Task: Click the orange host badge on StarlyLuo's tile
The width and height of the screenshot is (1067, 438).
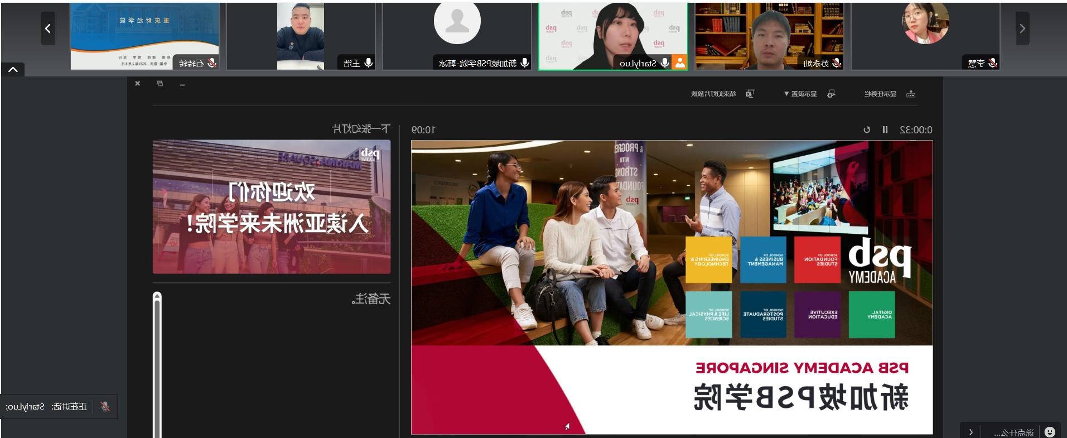Action: tap(680, 62)
